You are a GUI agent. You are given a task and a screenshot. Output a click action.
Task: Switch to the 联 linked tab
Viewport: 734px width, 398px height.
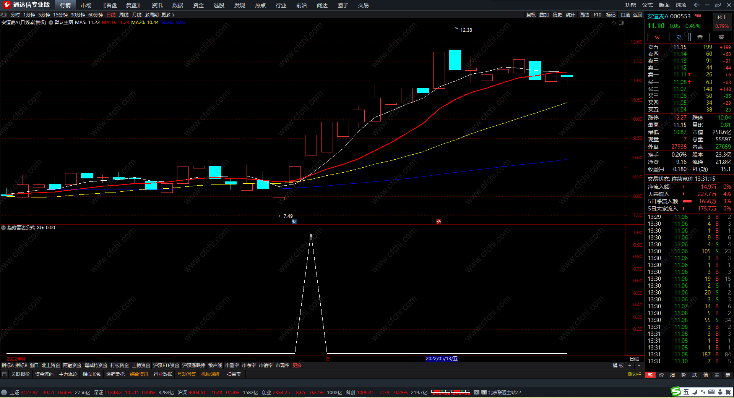pyautogui.click(x=695, y=375)
